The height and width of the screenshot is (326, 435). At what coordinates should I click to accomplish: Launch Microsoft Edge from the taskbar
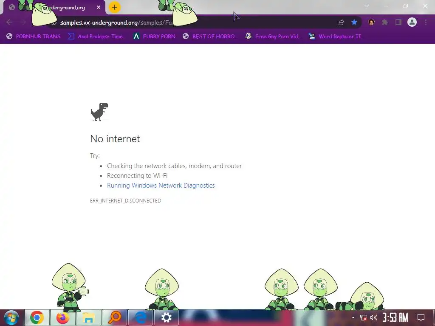[x=141, y=318]
